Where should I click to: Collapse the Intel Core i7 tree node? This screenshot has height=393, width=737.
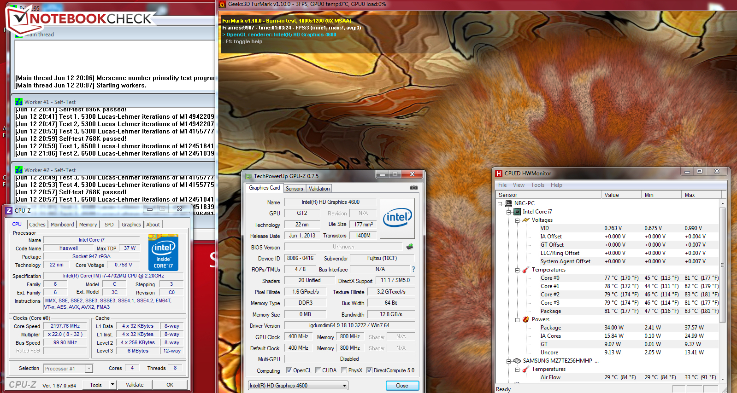[508, 212]
